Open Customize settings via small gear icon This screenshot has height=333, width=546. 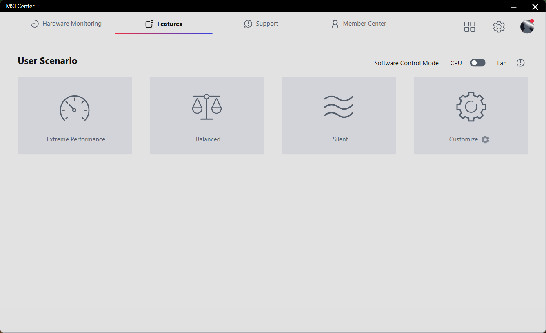485,139
